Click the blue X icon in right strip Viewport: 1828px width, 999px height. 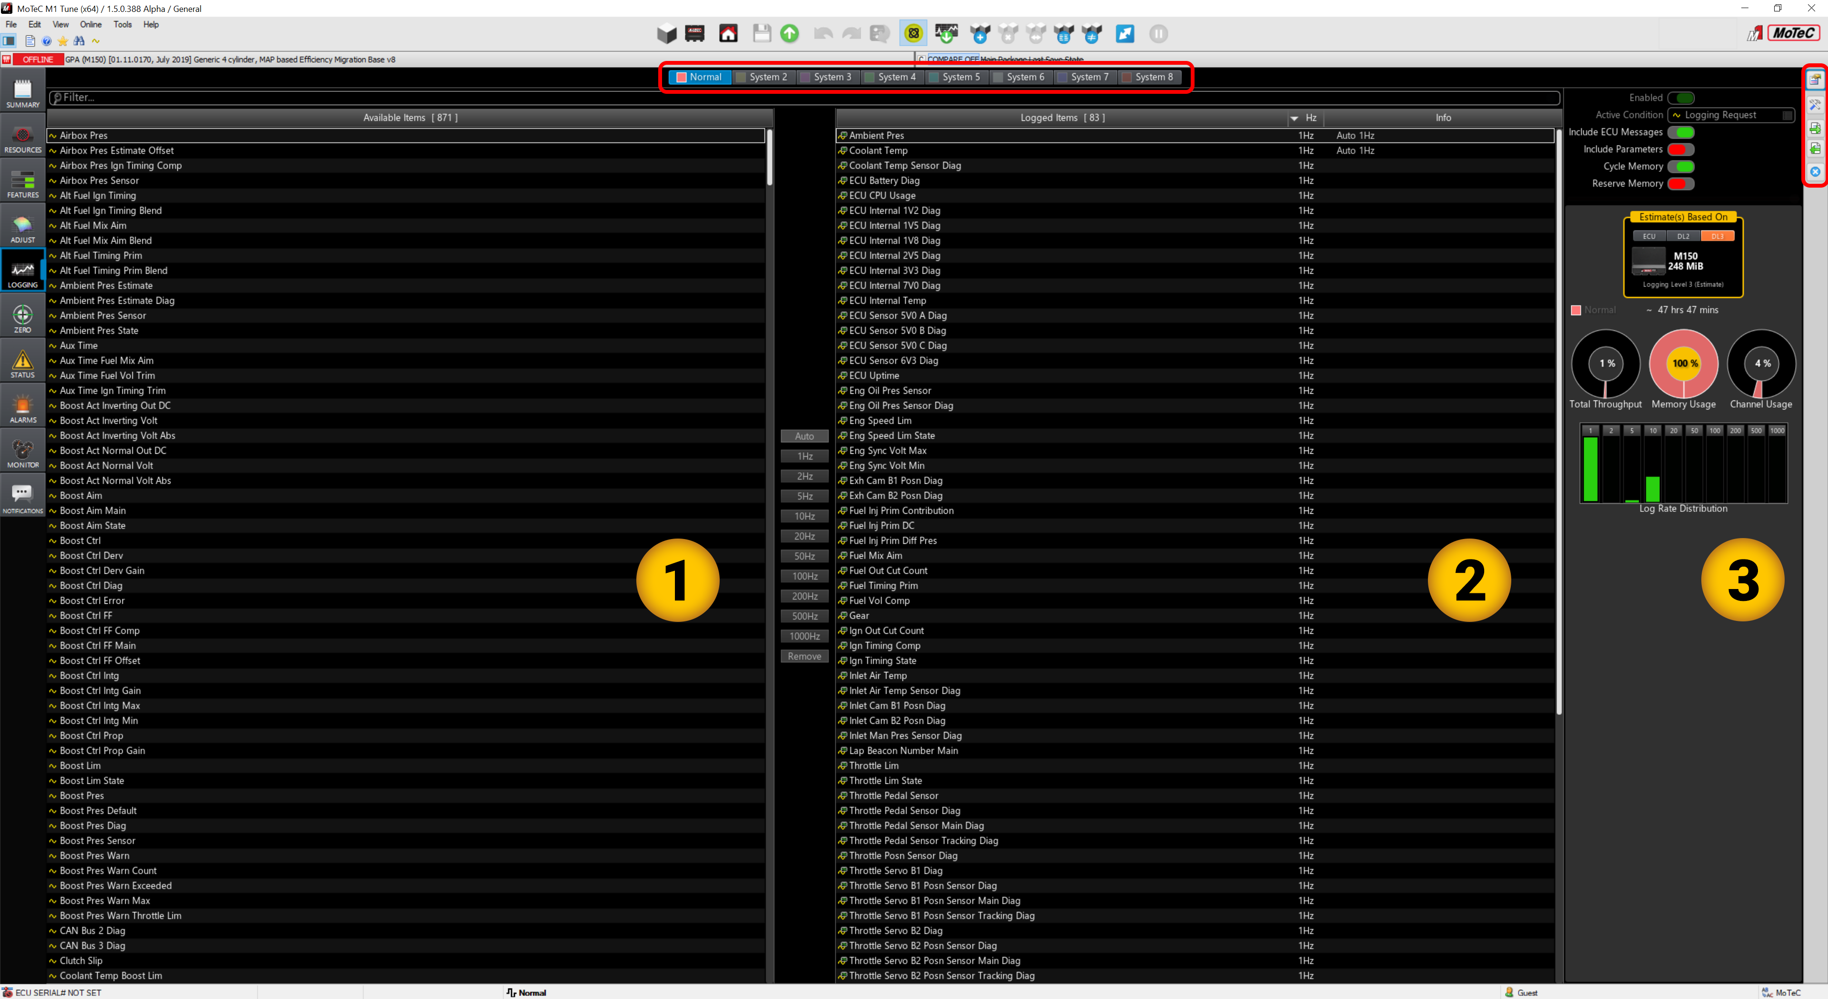[1815, 172]
